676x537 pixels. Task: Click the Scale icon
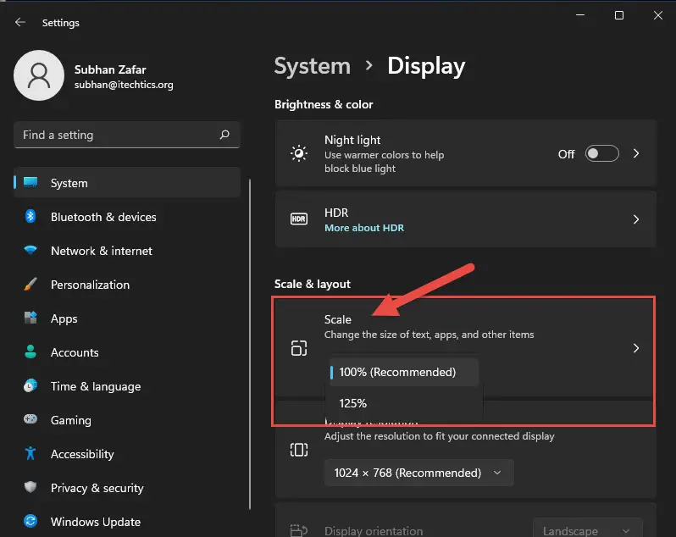click(299, 348)
